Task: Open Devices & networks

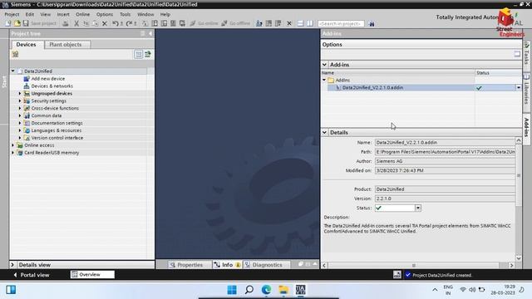Action: pos(52,86)
